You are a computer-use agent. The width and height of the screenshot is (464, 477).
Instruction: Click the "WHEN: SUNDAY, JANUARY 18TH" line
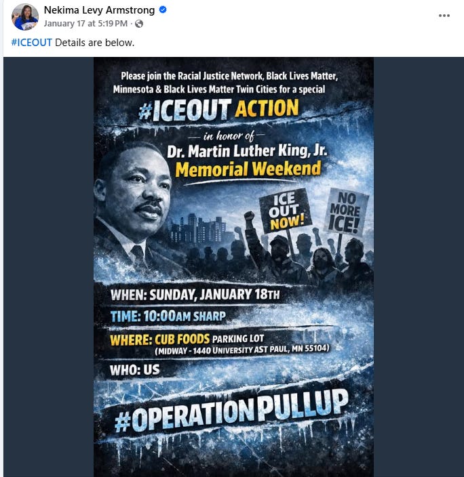pos(195,295)
